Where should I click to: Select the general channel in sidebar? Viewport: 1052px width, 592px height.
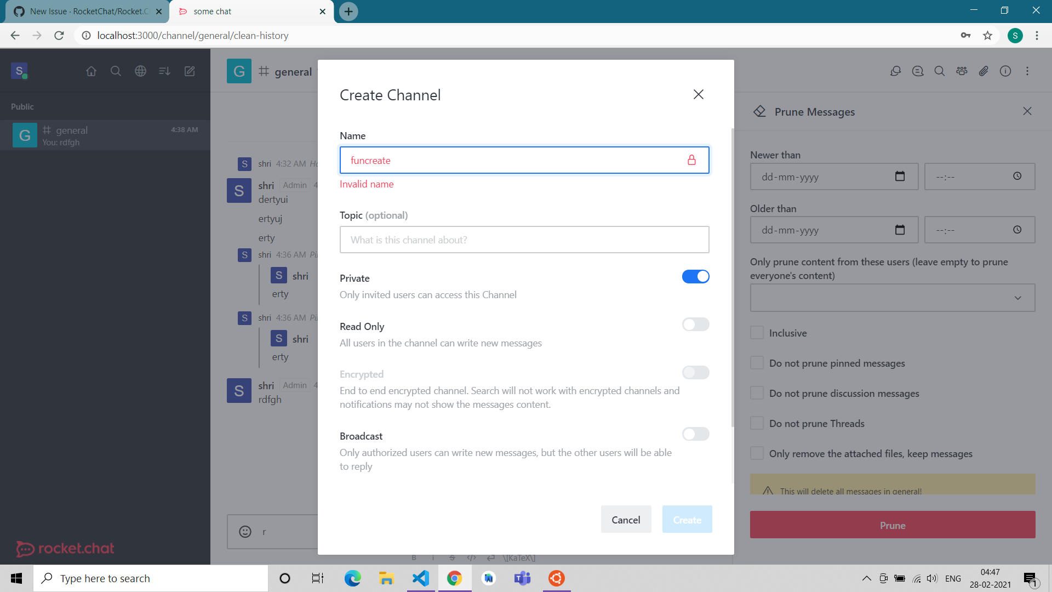click(105, 135)
